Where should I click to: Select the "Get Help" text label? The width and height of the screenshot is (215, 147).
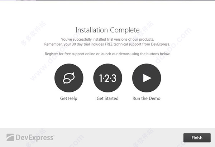point(69,98)
